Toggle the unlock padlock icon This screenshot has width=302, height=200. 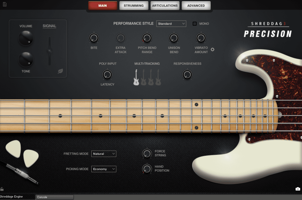click(x=2, y=189)
